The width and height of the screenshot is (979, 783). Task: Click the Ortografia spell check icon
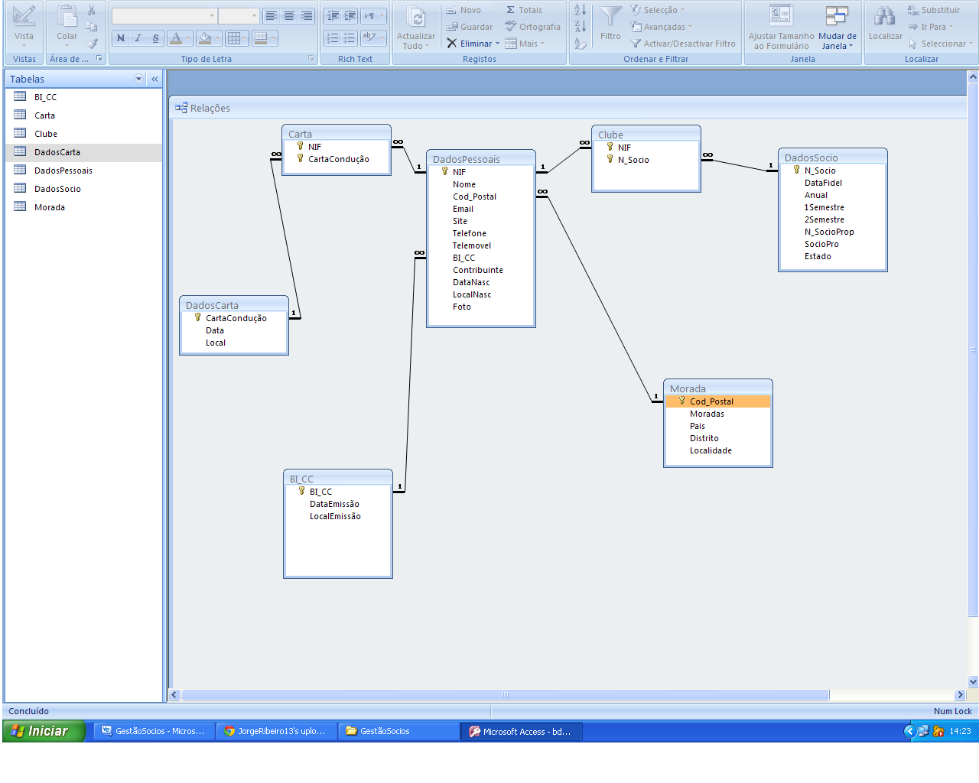(510, 27)
